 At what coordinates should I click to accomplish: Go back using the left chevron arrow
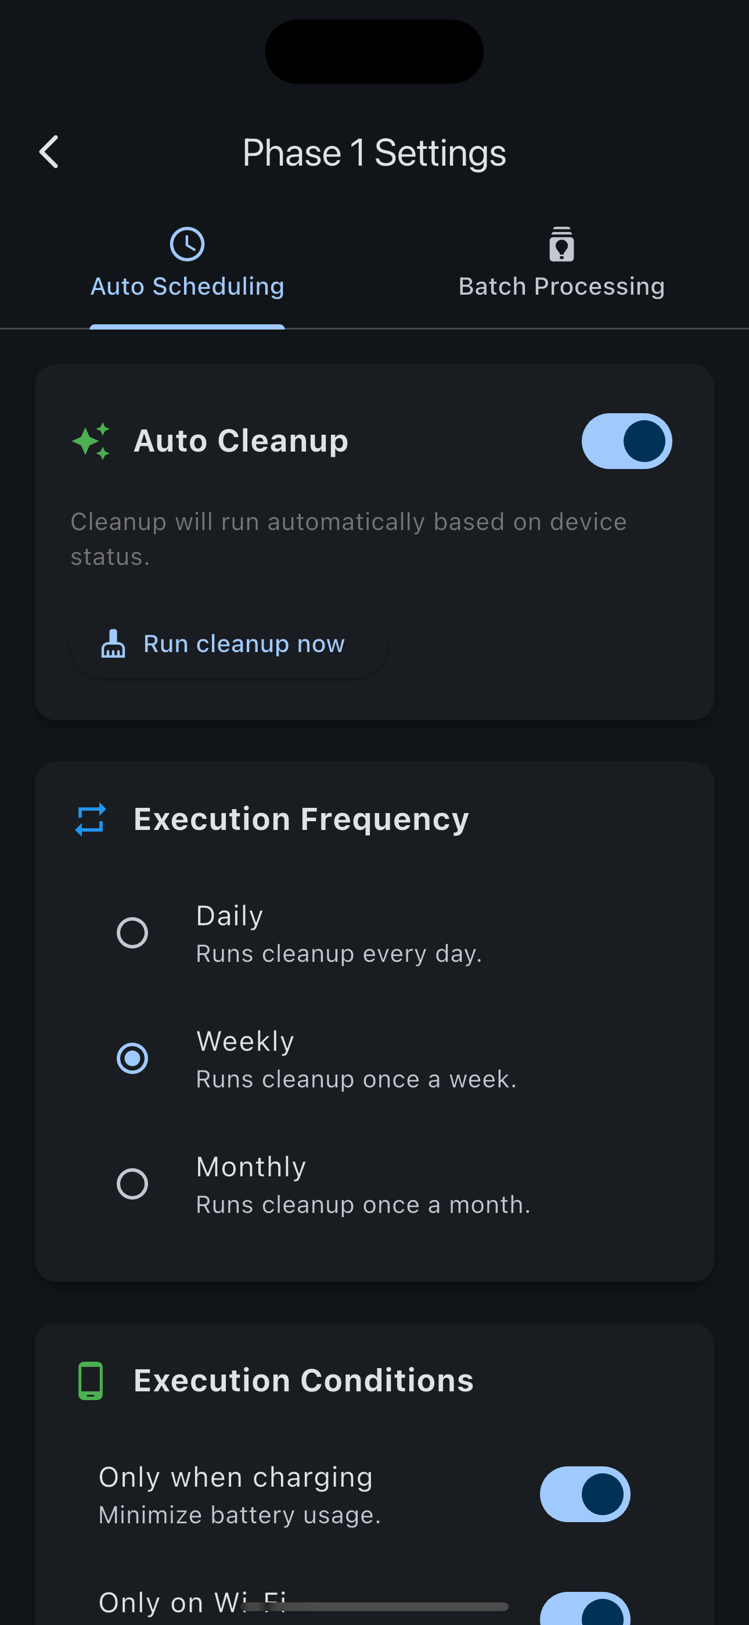[x=49, y=152]
